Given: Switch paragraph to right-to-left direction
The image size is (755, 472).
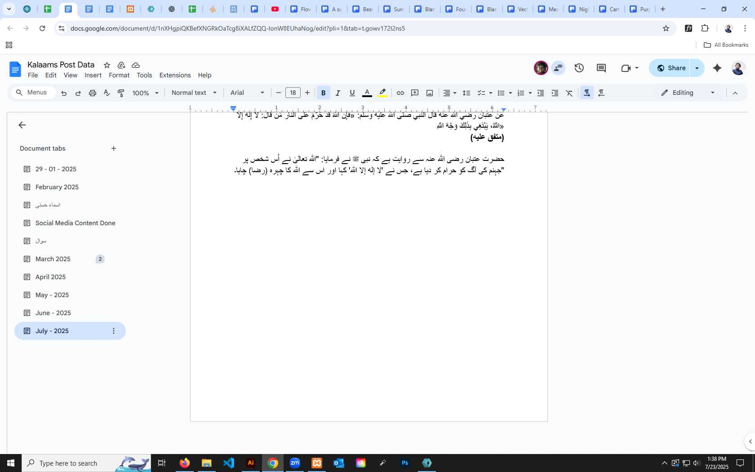Looking at the screenshot, I should tap(601, 93).
